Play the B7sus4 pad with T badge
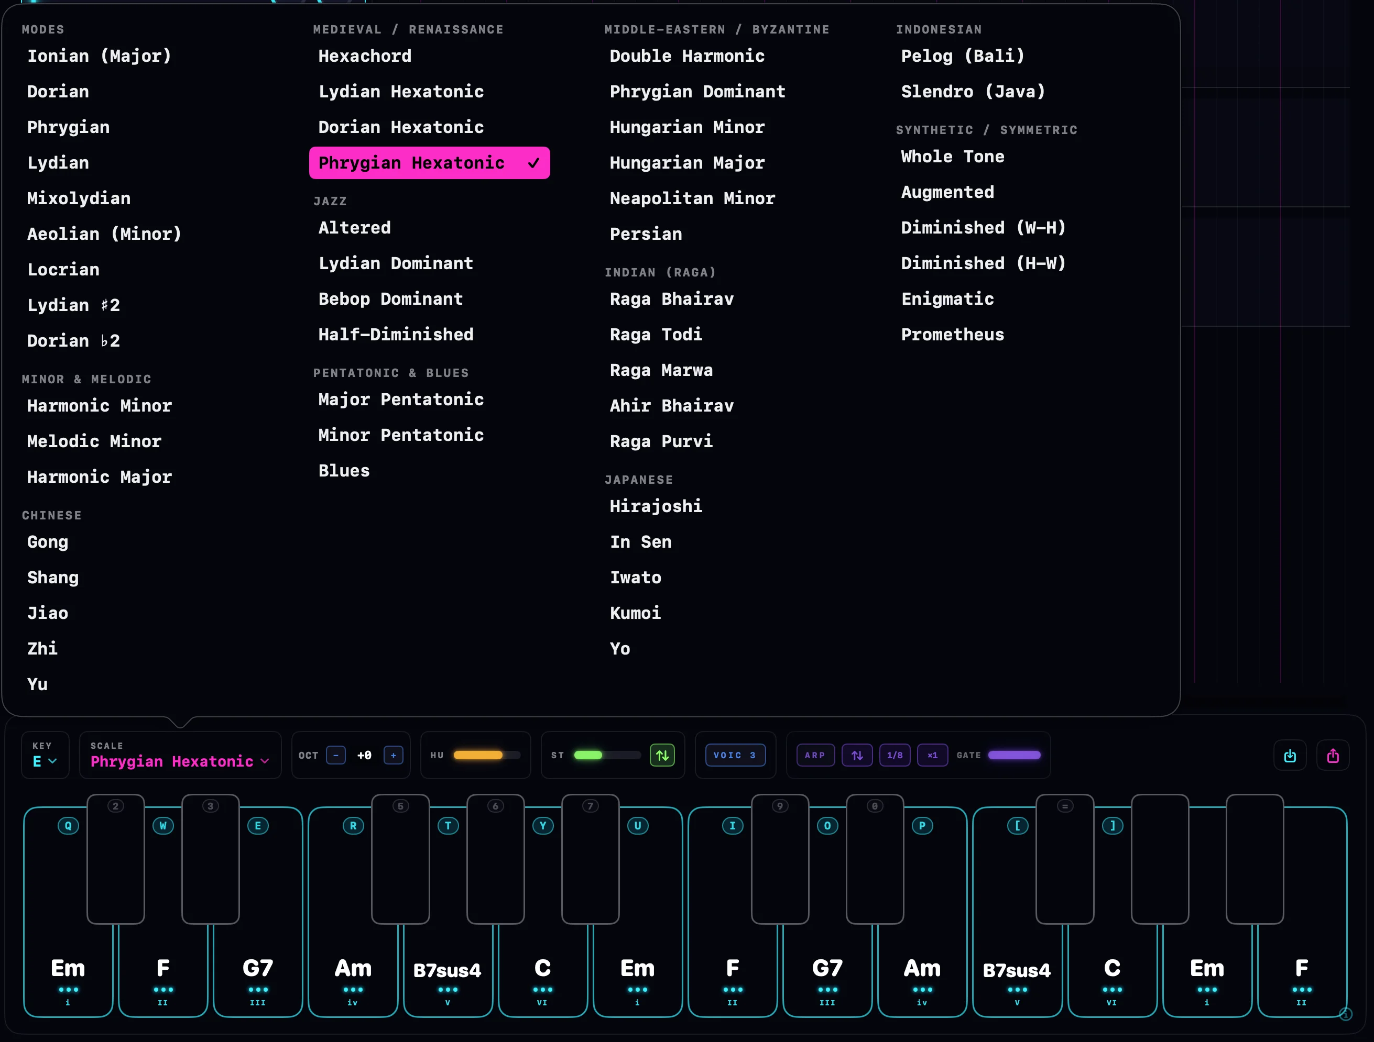The width and height of the screenshot is (1374, 1042). click(x=448, y=971)
